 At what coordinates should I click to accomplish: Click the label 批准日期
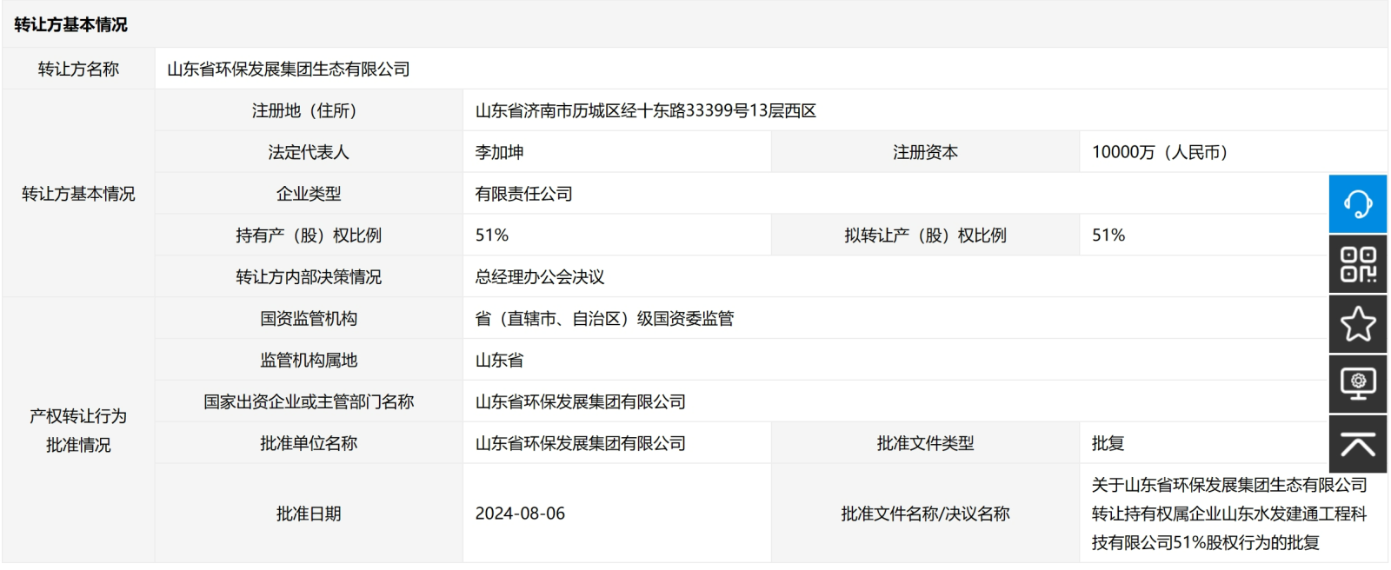(x=309, y=514)
